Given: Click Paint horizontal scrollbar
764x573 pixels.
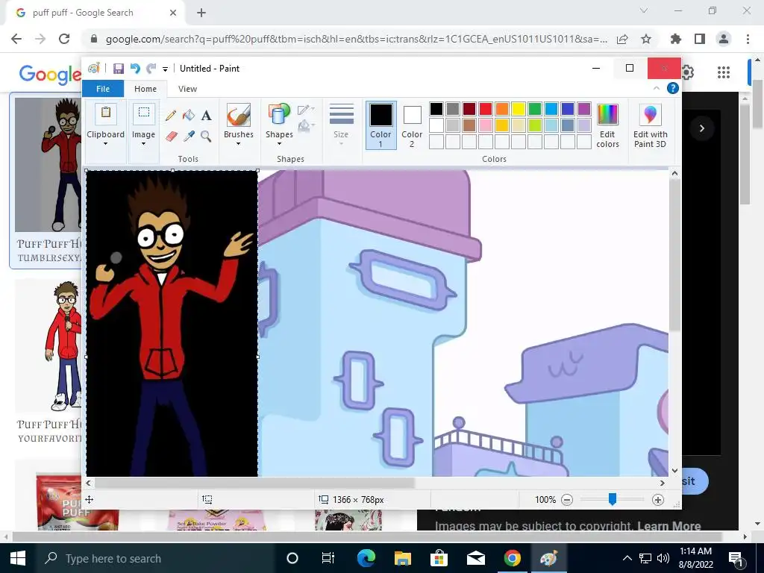Looking at the screenshot, I should [255, 483].
